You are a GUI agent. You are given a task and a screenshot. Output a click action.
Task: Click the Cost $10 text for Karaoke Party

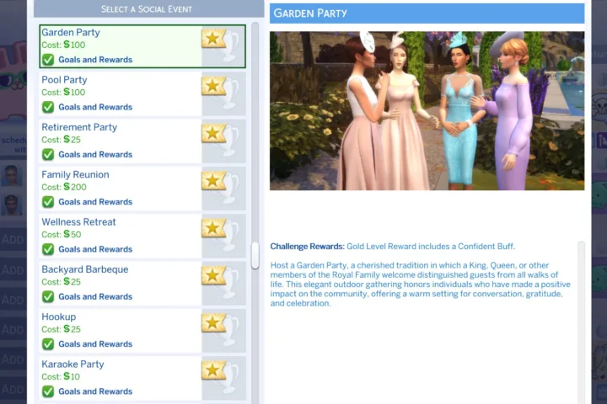(x=61, y=376)
